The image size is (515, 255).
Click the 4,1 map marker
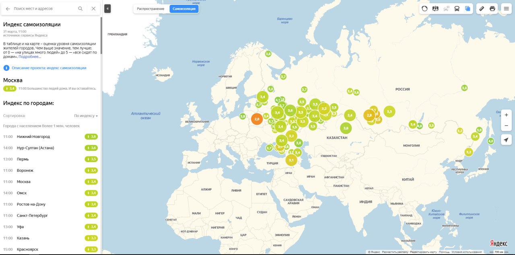278,100
